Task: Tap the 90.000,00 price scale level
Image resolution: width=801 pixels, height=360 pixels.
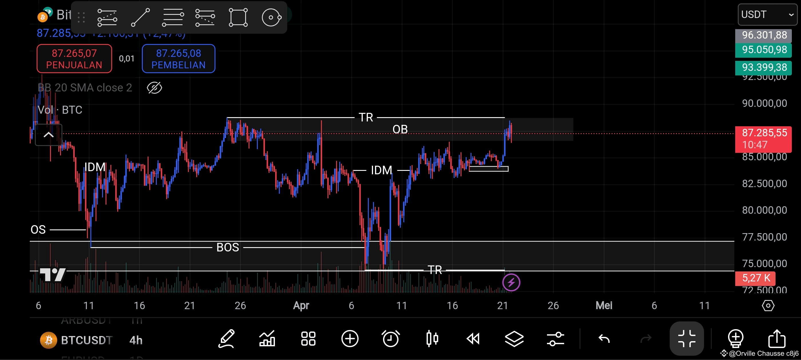Action: [x=764, y=103]
